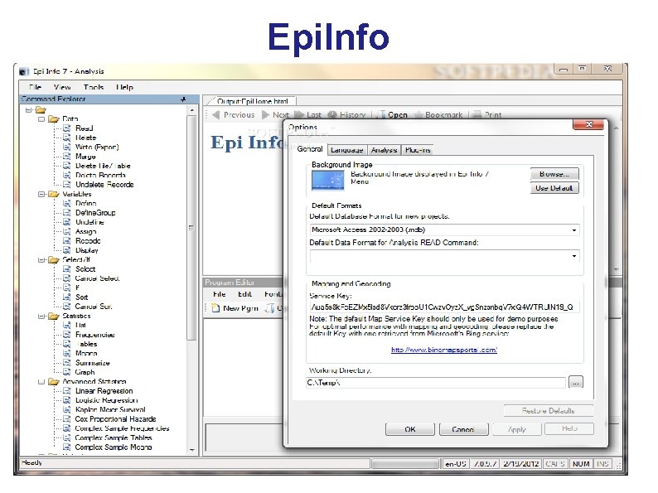This screenshot has width=658, height=493.
Task: Click the Define command icon
Action: coord(66,203)
